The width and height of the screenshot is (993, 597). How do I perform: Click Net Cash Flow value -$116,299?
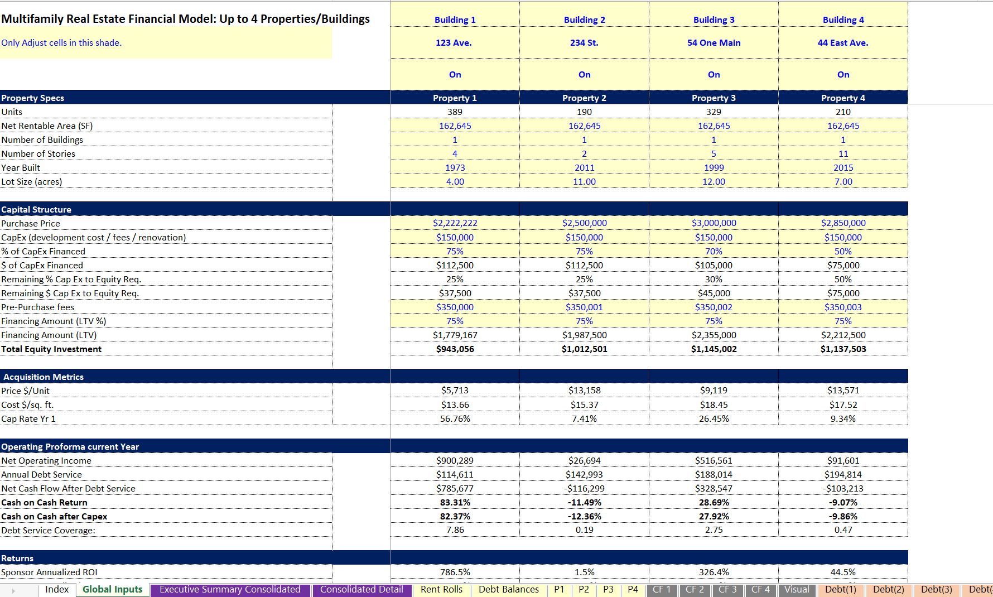(584, 488)
